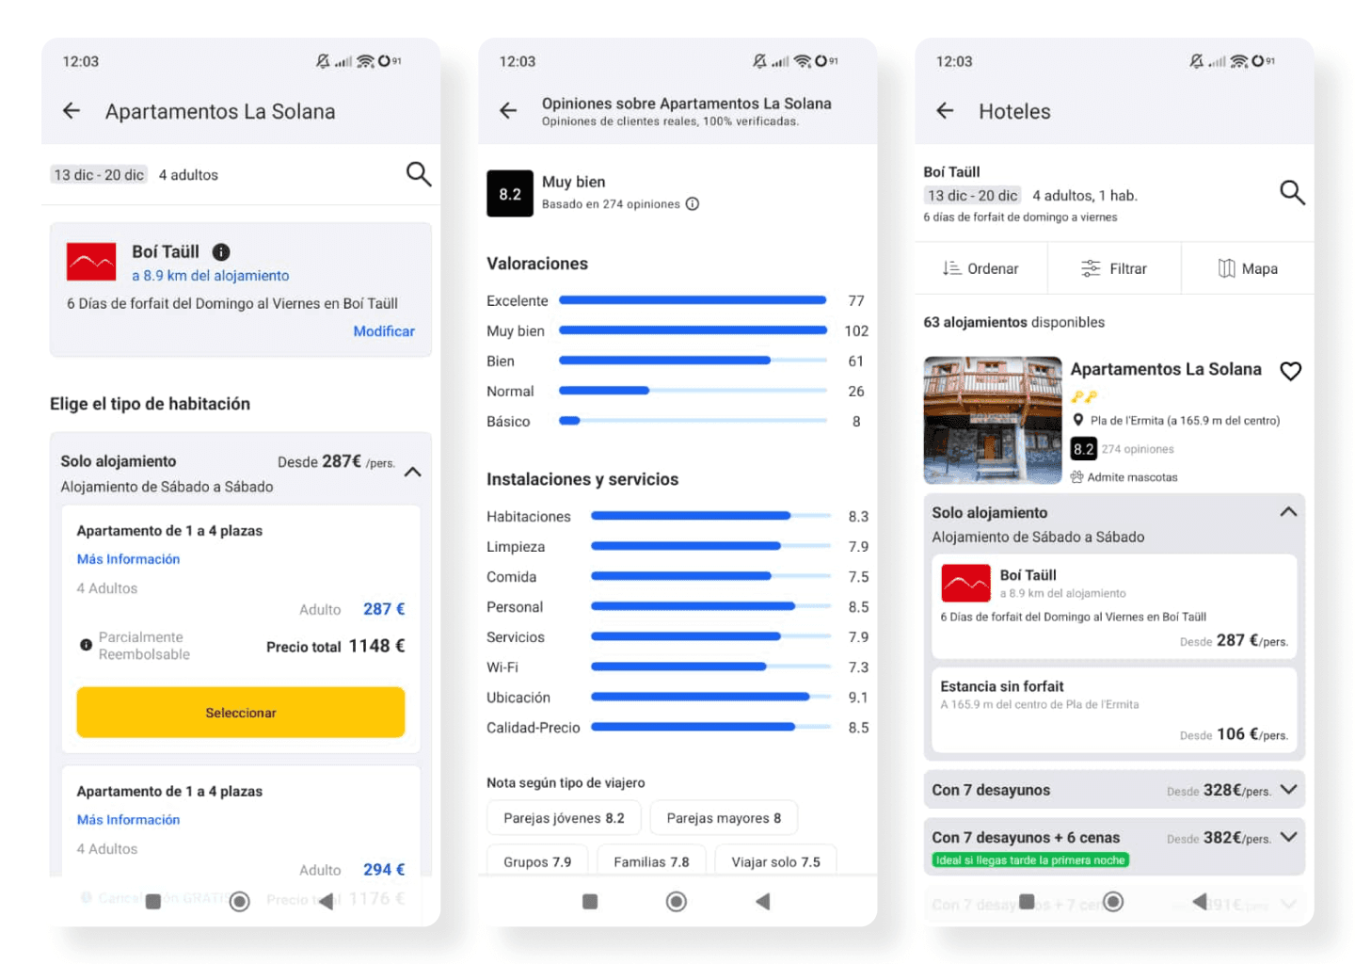Tap 274 opiniones next to 8.2 badge
Viewport: 1355px width, 964px height.
point(1138,449)
